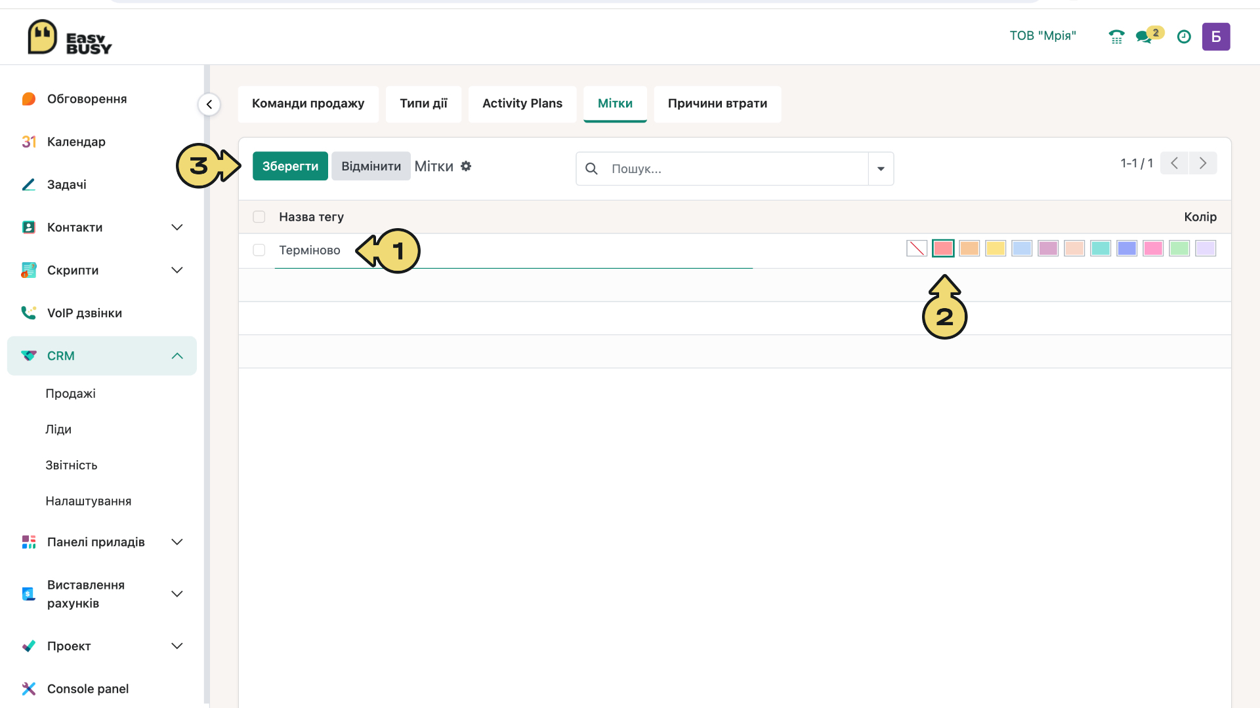Go to next page arrow

(x=1203, y=163)
